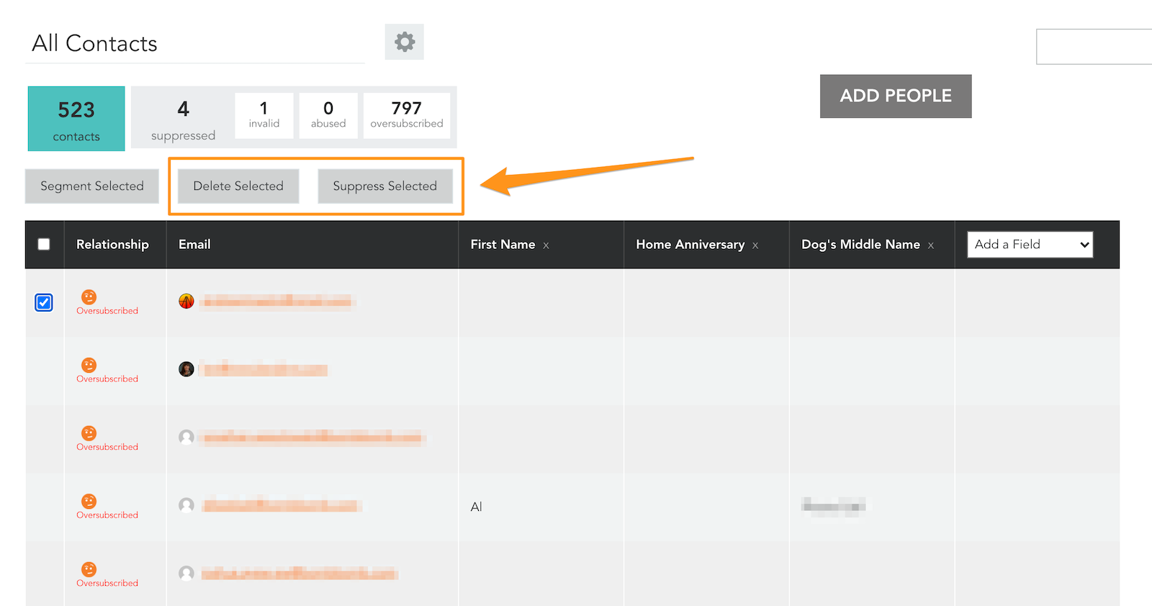Click the Suppress Selected button
Image resolution: width=1152 pixels, height=606 pixels.
pos(385,186)
